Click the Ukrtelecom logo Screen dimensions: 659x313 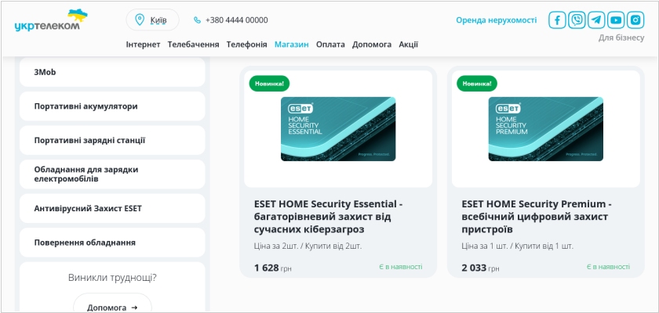51,20
